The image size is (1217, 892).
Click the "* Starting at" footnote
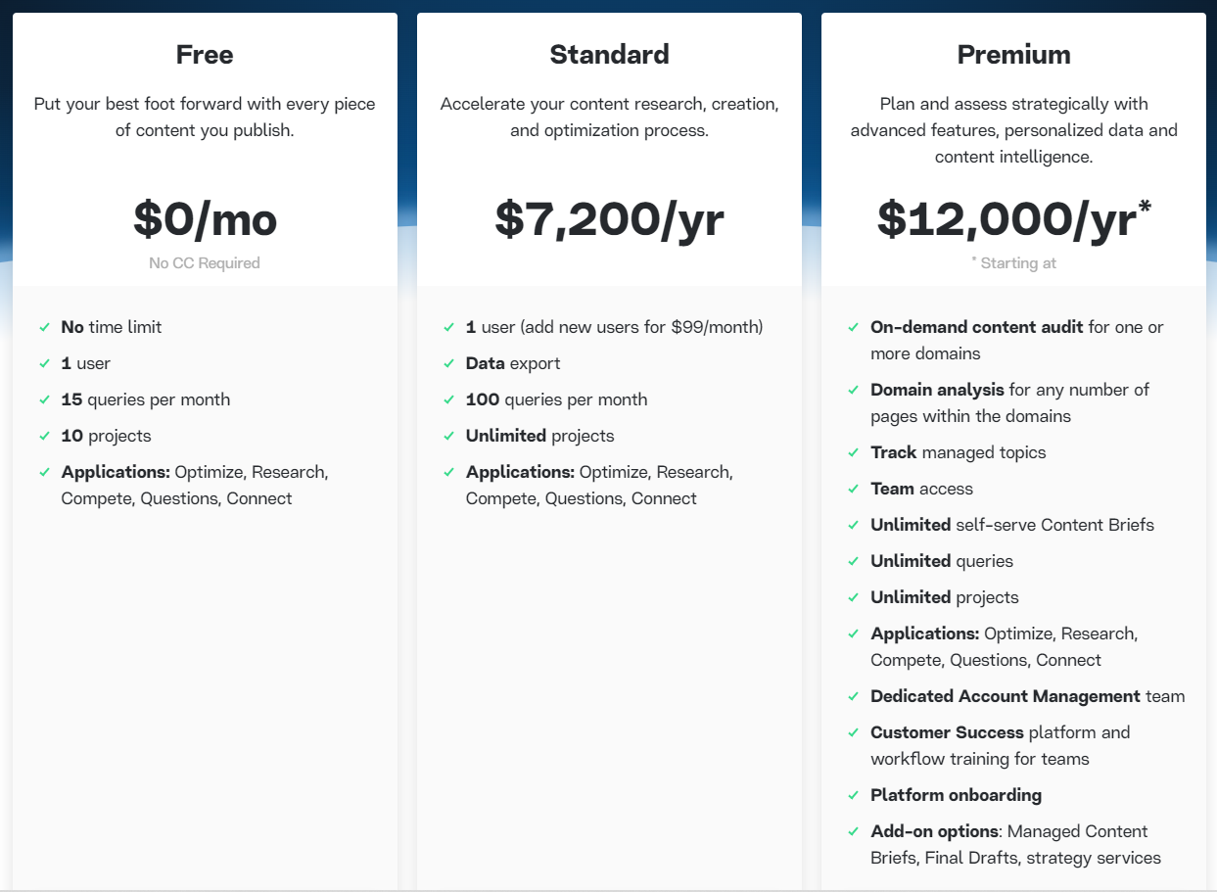point(1013,262)
